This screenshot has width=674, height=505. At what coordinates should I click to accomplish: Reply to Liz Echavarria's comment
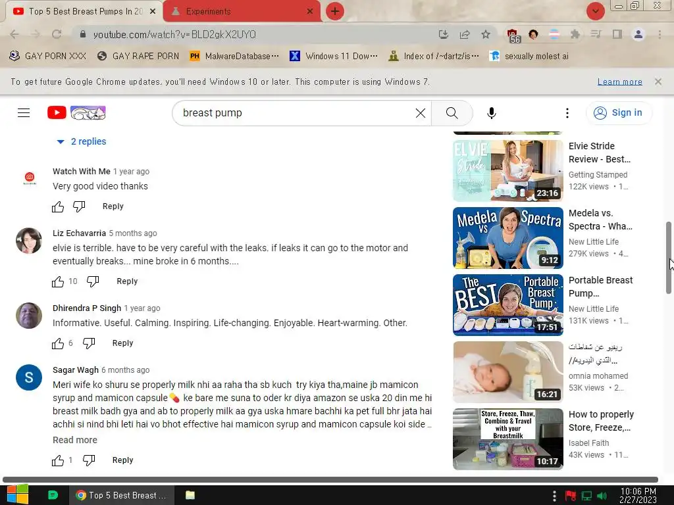pos(127,281)
